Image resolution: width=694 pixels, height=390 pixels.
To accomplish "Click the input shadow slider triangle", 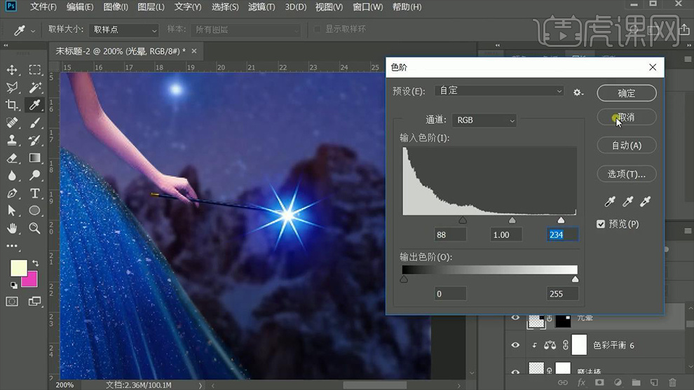I will click(x=463, y=220).
